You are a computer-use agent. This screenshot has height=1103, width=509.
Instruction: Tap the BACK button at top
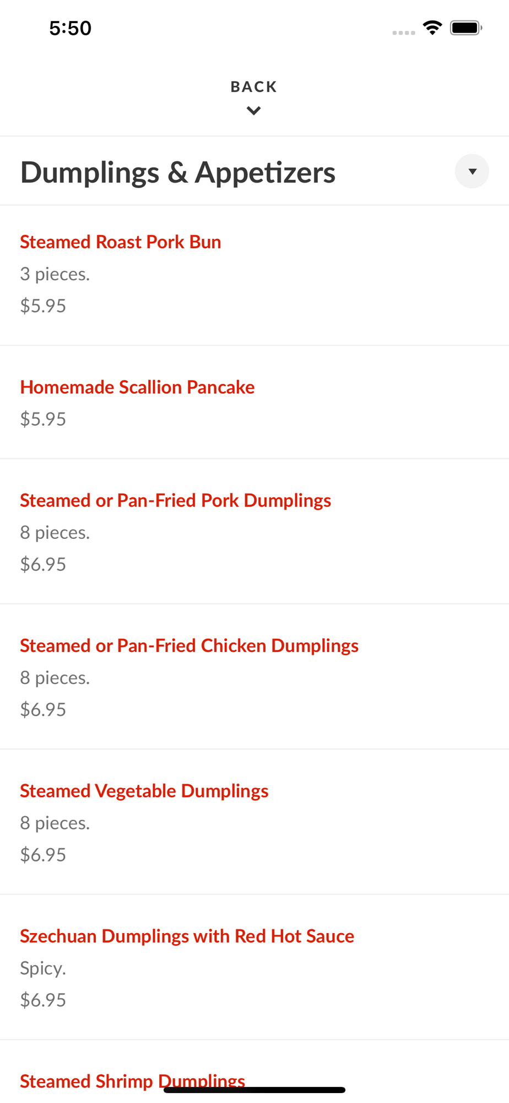[x=253, y=87]
